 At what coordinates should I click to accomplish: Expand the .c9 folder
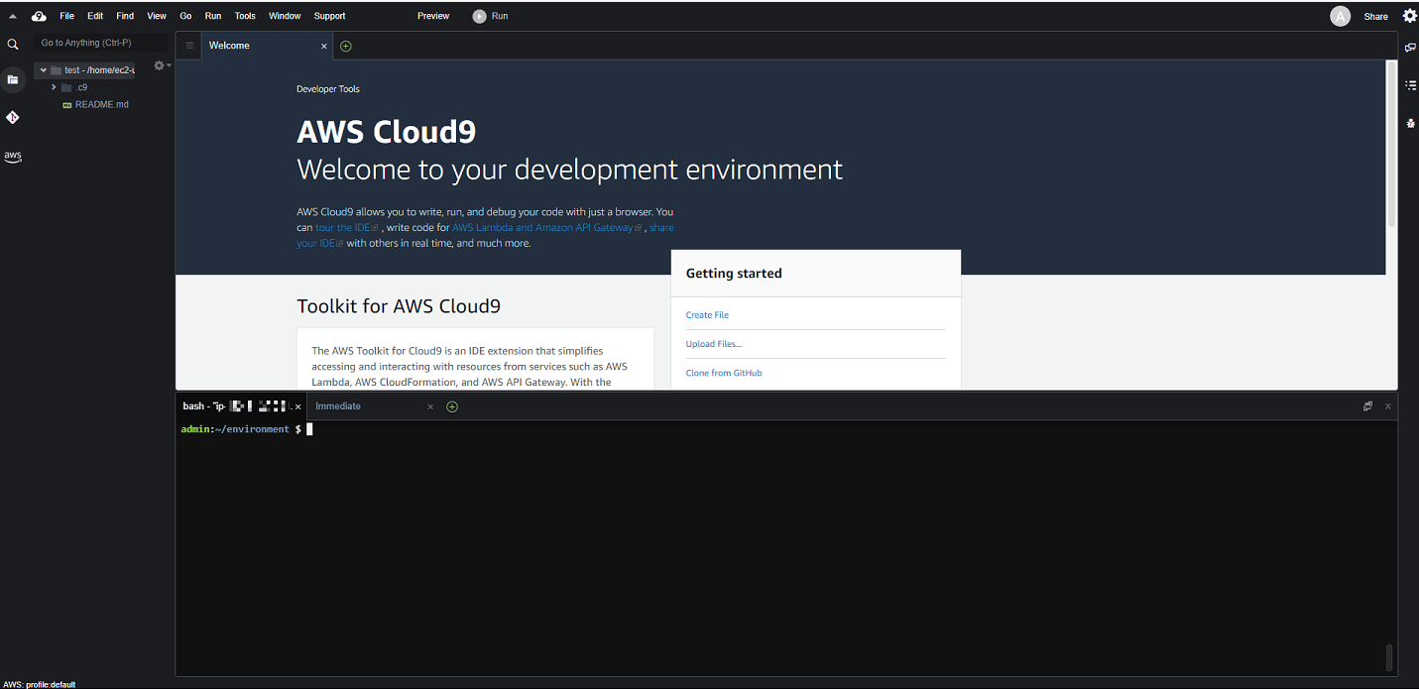tap(55, 87)
